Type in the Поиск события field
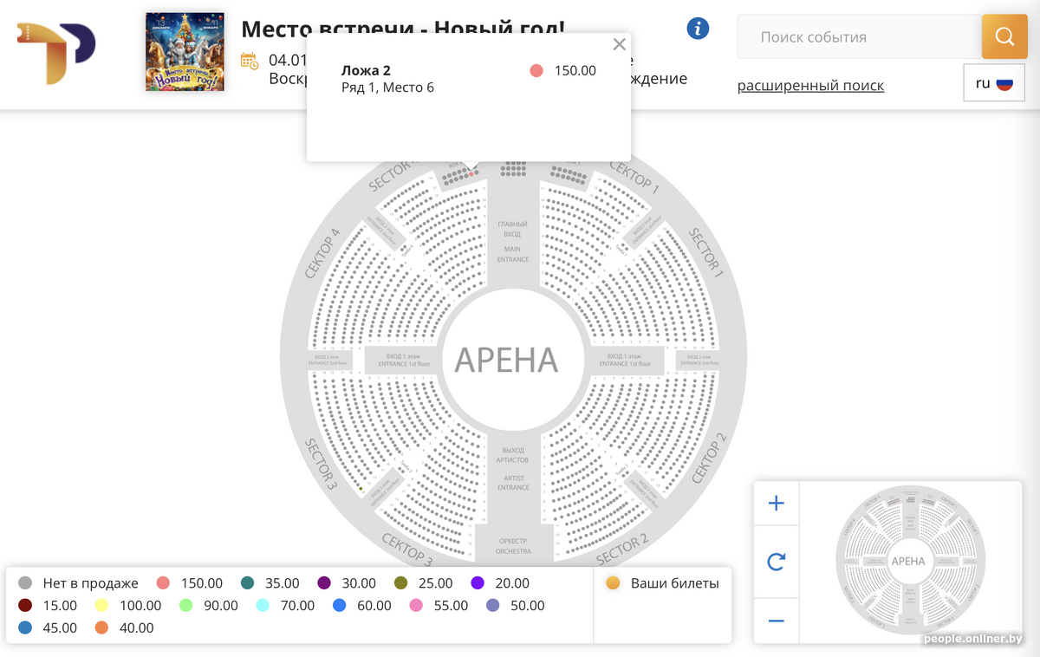The image size is (1040, 657). click(x=858, y=37)
